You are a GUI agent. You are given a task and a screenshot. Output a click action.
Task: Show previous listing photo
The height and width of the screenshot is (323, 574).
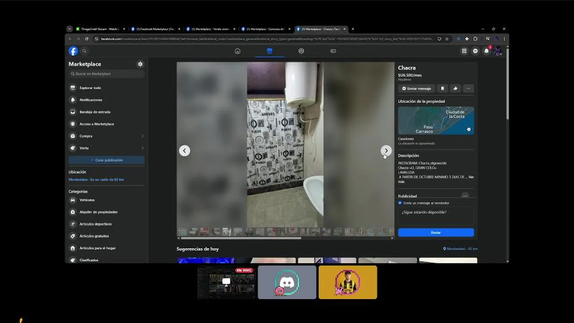point(184,151)
